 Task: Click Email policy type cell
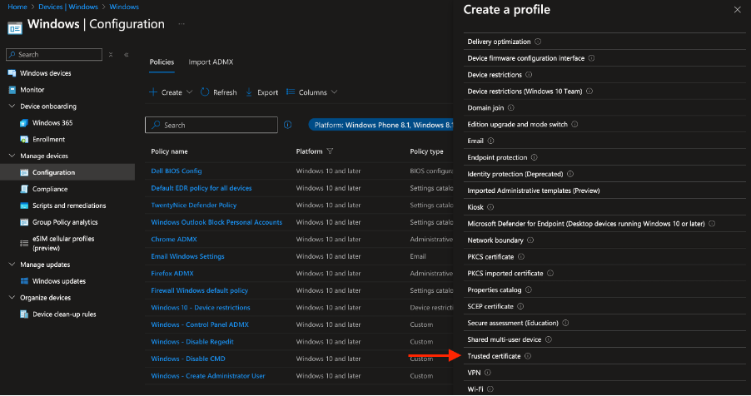tap(418, 257)
